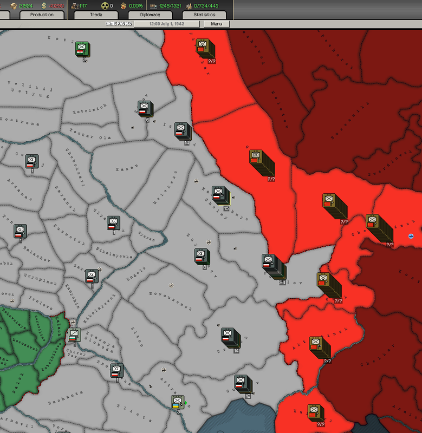Open the Production tab
Image resolution: width=422 pixels, height=433 pixels.
click(42, 15)
